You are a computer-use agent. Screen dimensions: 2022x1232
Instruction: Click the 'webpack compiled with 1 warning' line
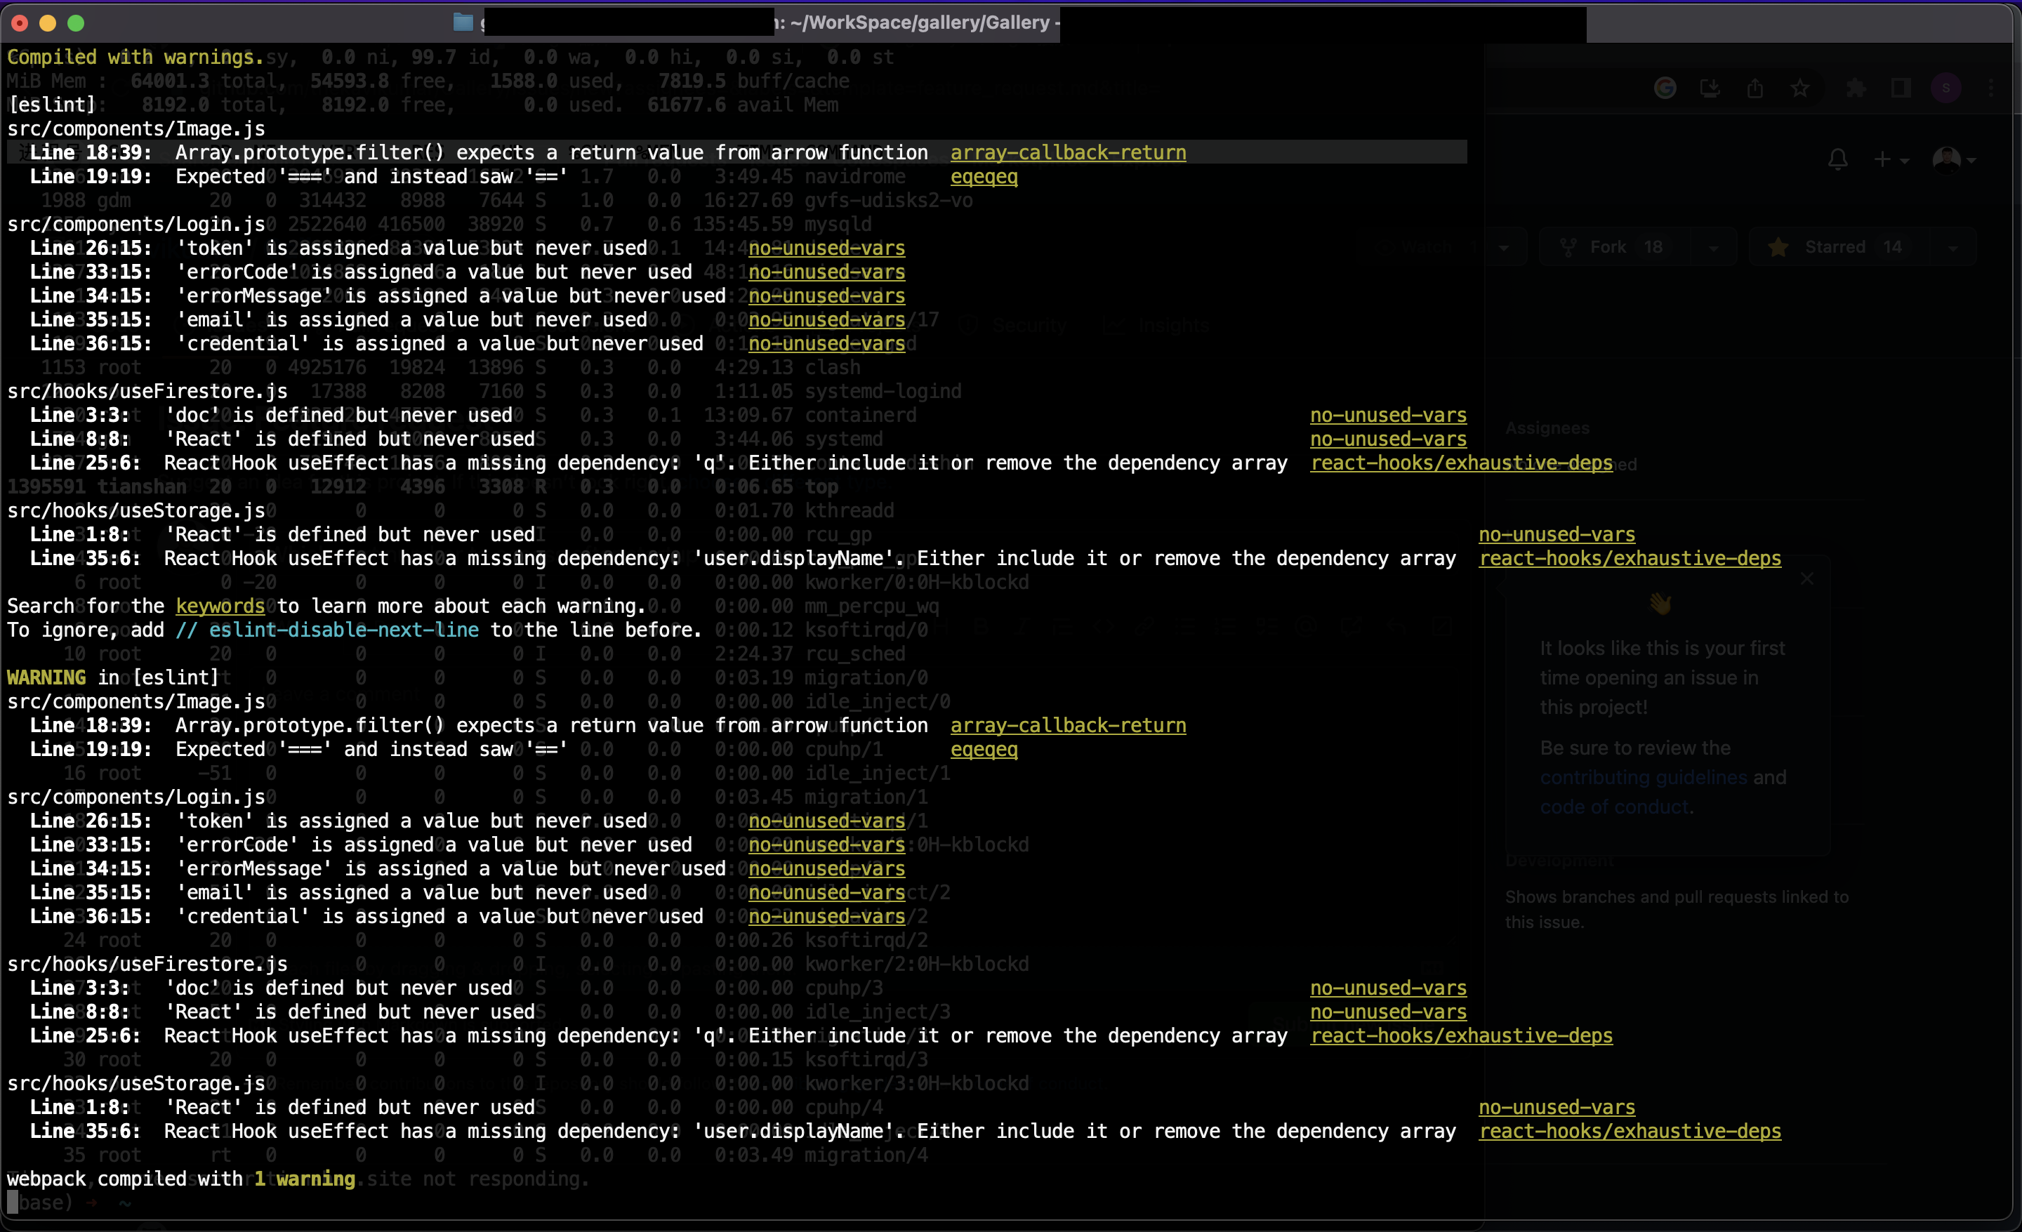(181, 1179)
